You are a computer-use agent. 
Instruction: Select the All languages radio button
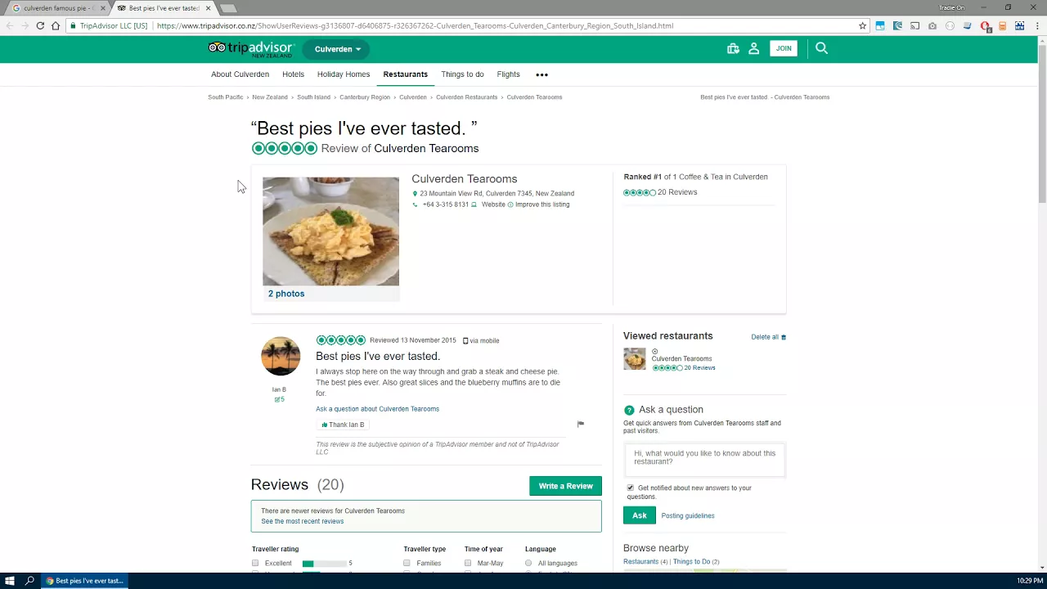[528, 564]
